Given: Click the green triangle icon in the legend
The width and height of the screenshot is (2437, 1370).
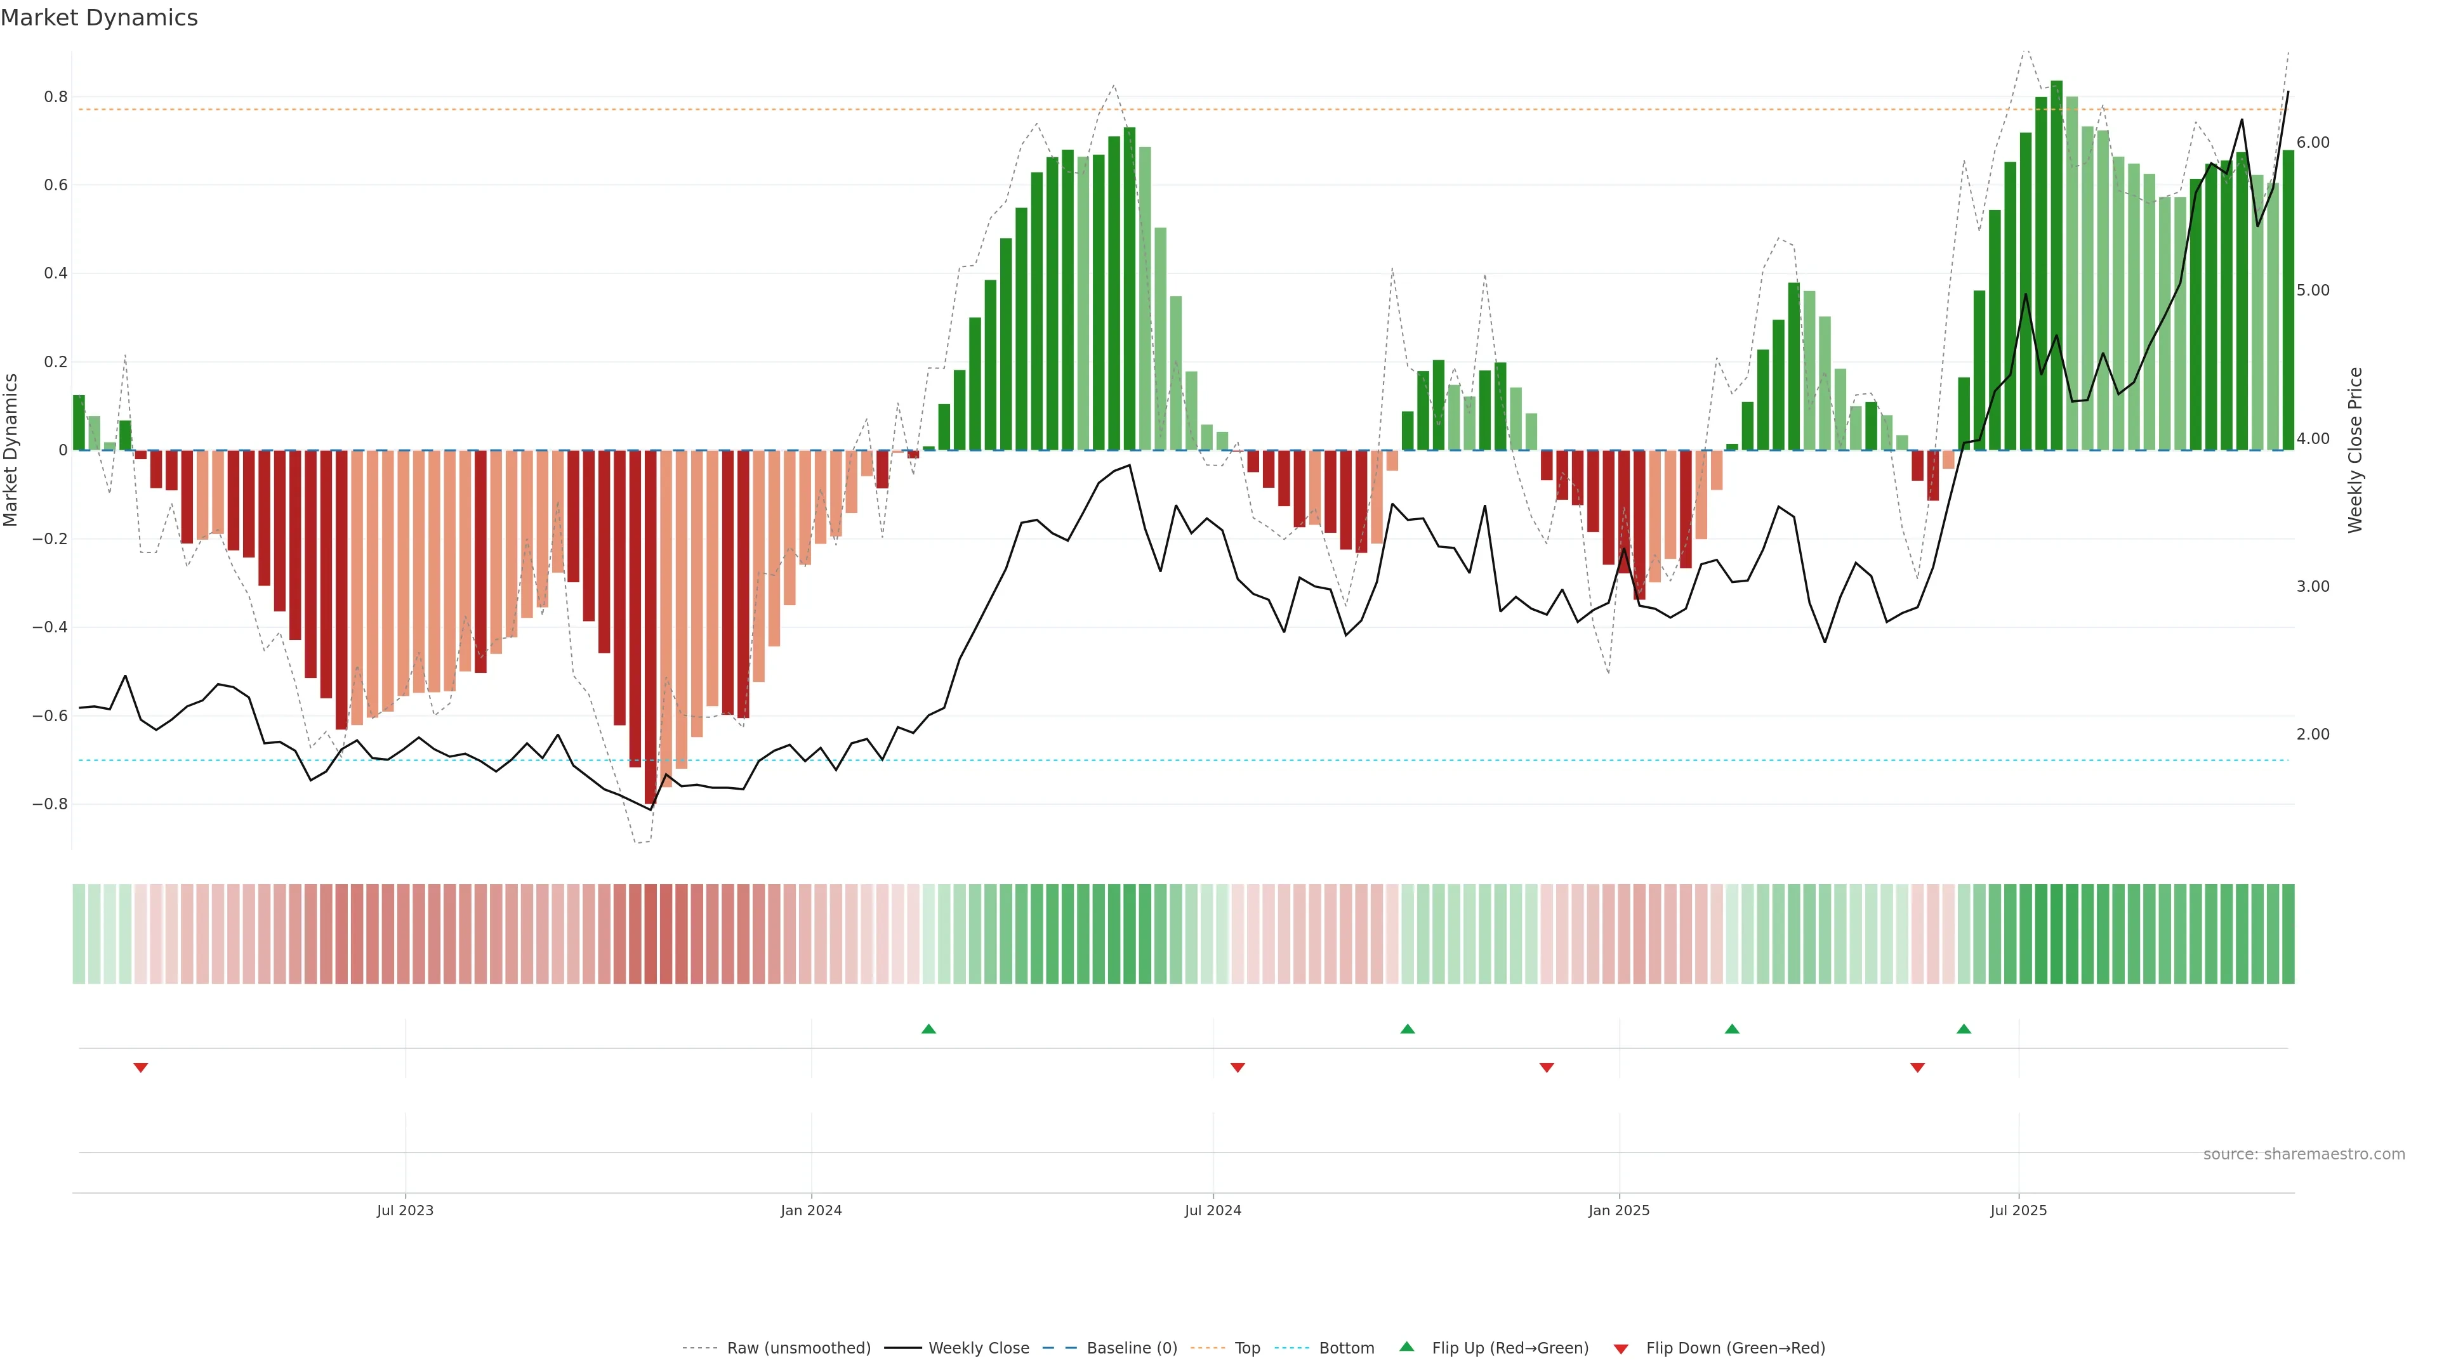Looking at the screenshot, I should pos(1407,1347).
